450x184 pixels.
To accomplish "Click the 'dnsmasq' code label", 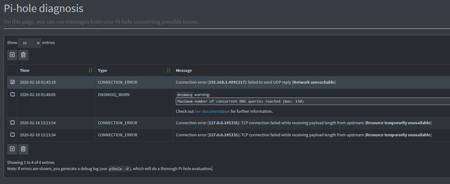I will (x=184, y=95).
